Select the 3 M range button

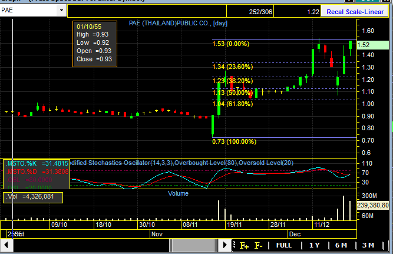(x=368, y=245)
